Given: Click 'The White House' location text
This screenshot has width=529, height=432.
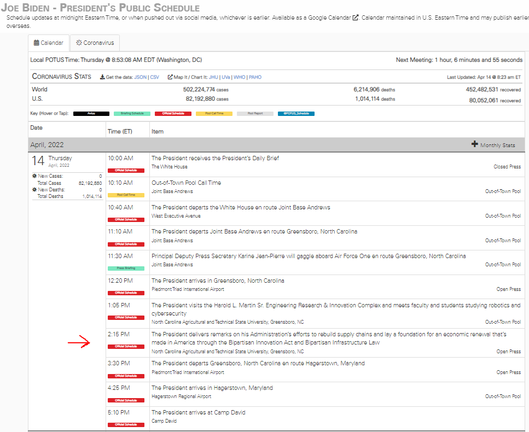Looking at the screenshot, I should tap(170, 167).
